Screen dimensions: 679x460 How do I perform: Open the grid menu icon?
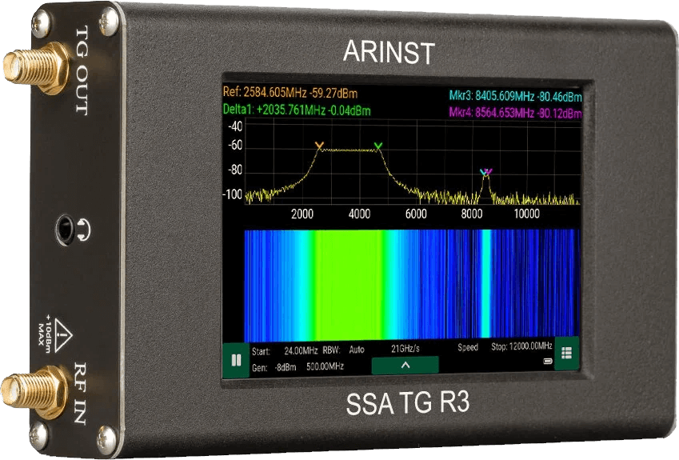click(566, 353)
